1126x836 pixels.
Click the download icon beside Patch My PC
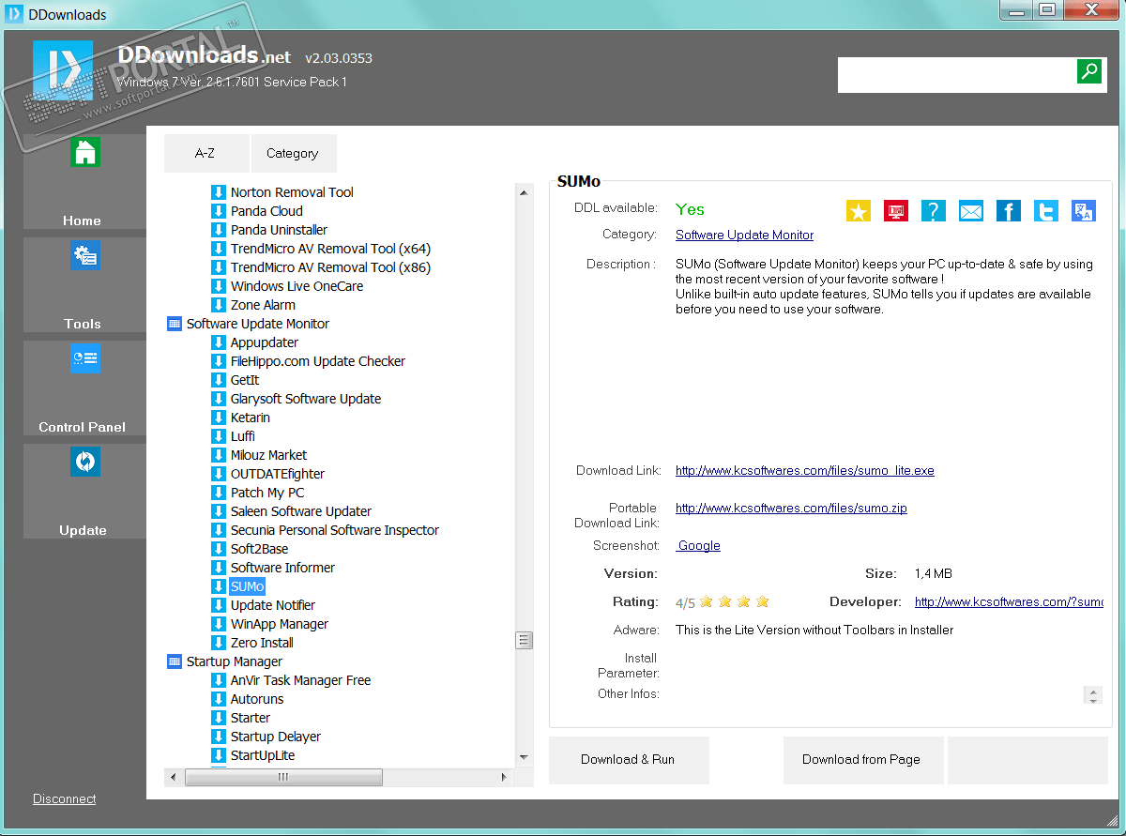point(219,493)
